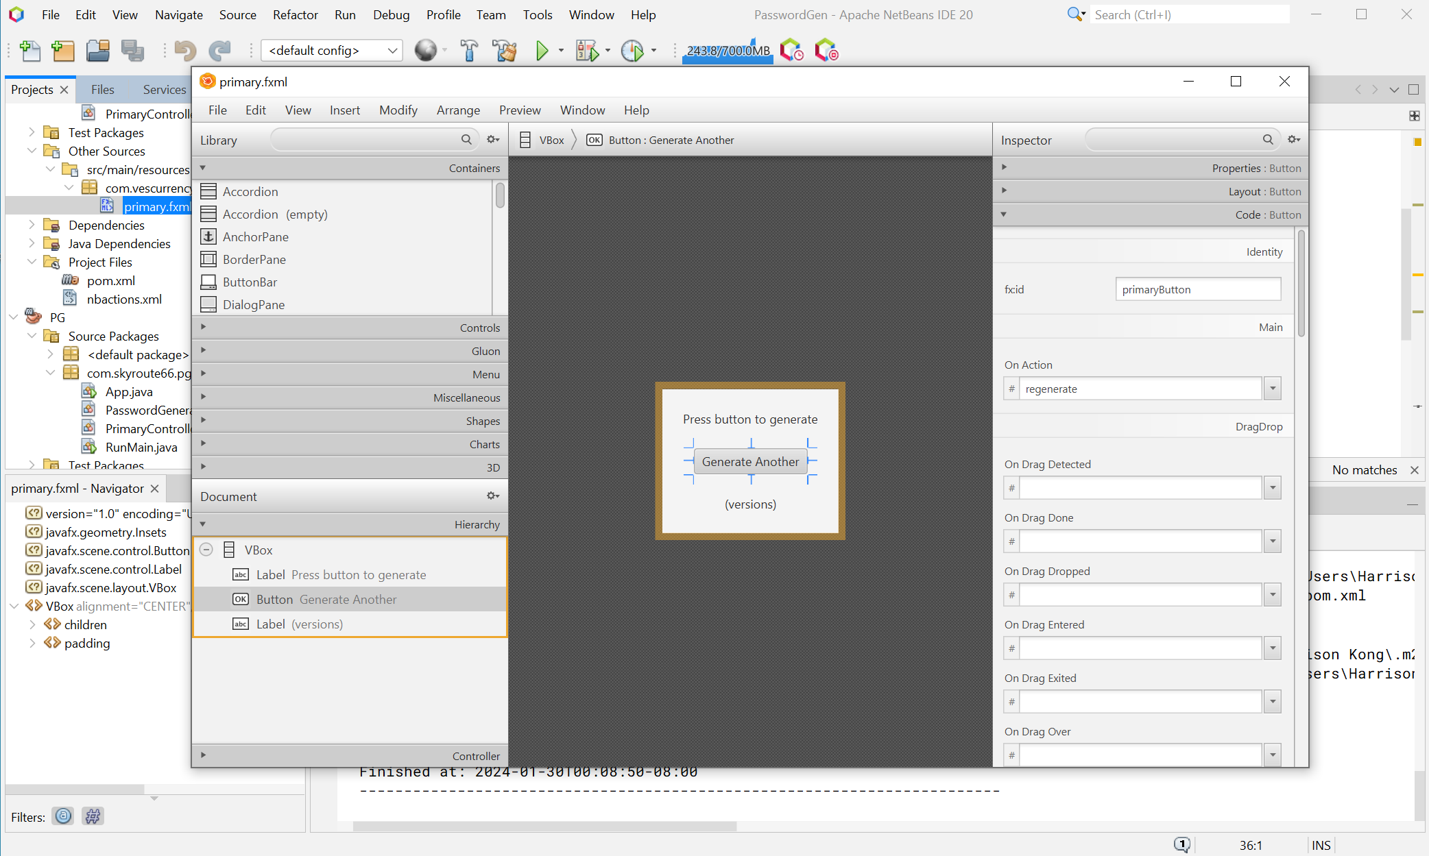
Task: Click the Profile Project clock icon
Action: click(632, 51)
